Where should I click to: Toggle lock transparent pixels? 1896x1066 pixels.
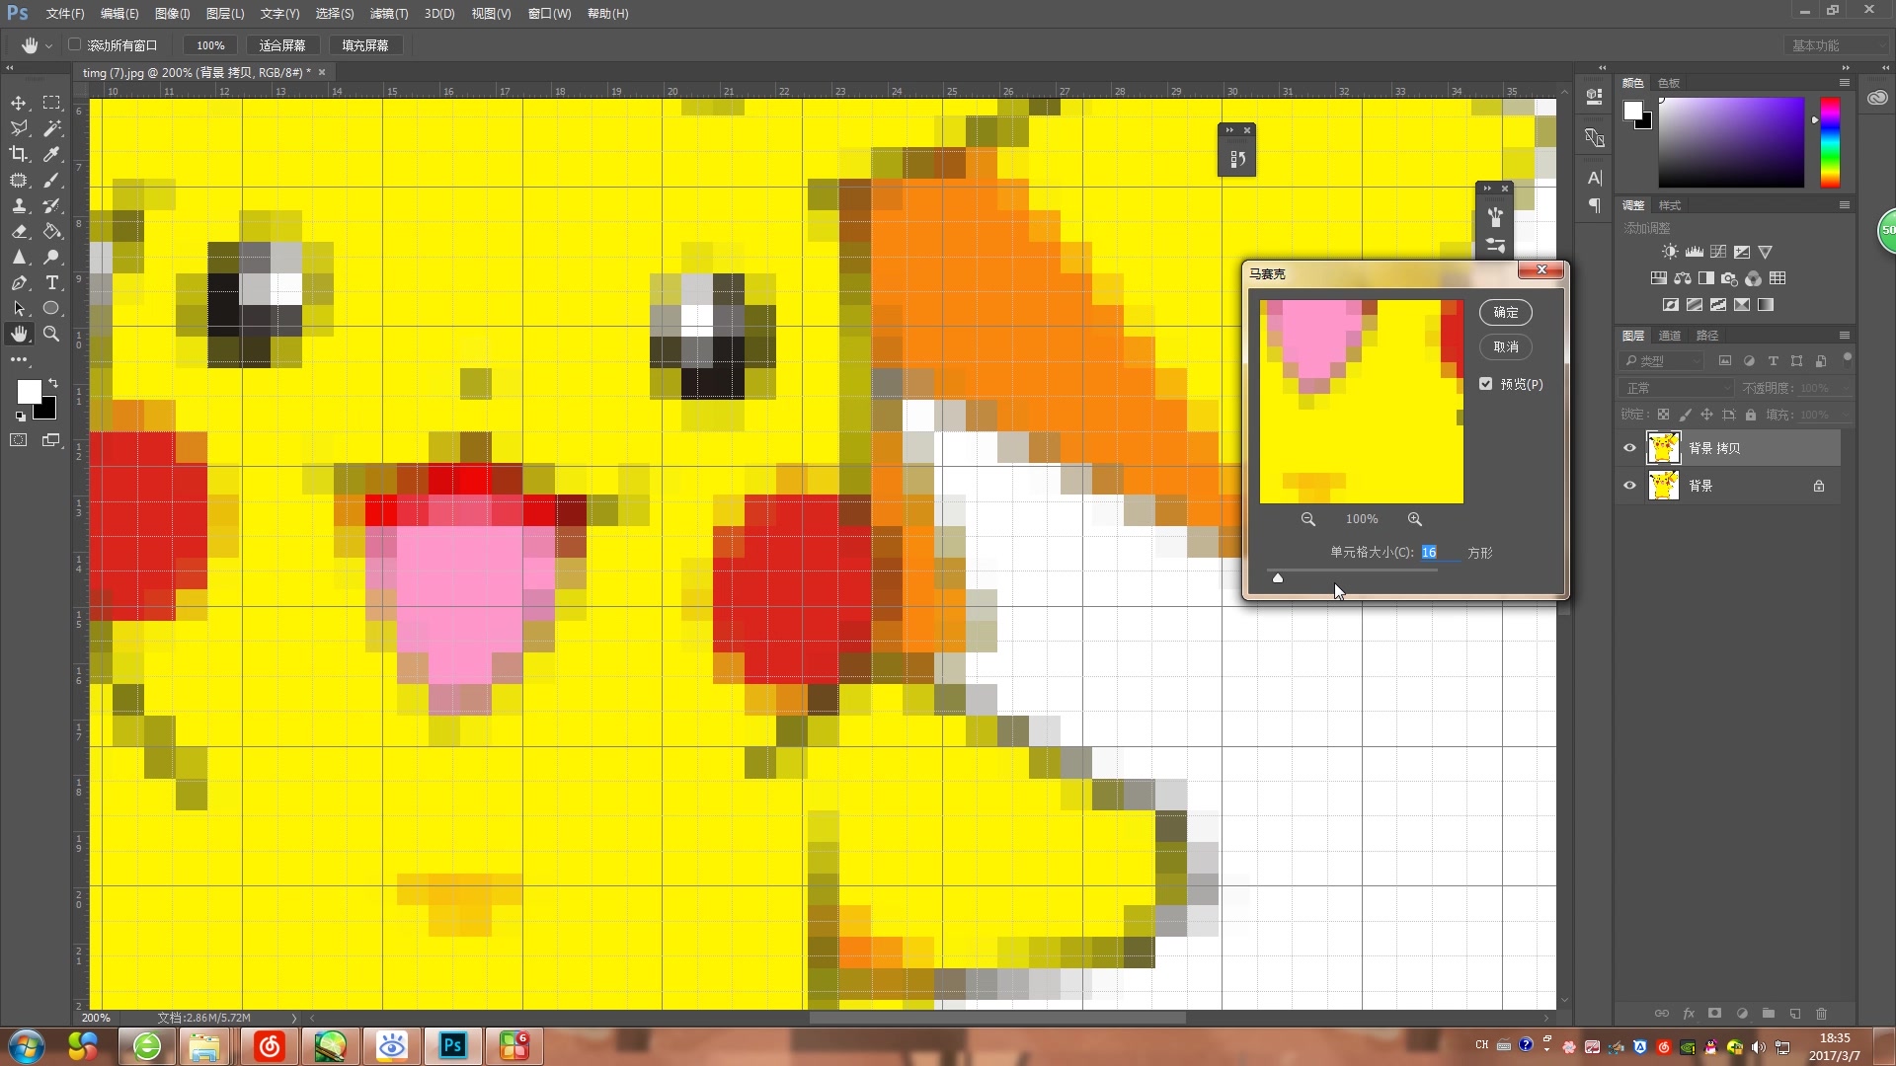click(x=1663, y=415)
